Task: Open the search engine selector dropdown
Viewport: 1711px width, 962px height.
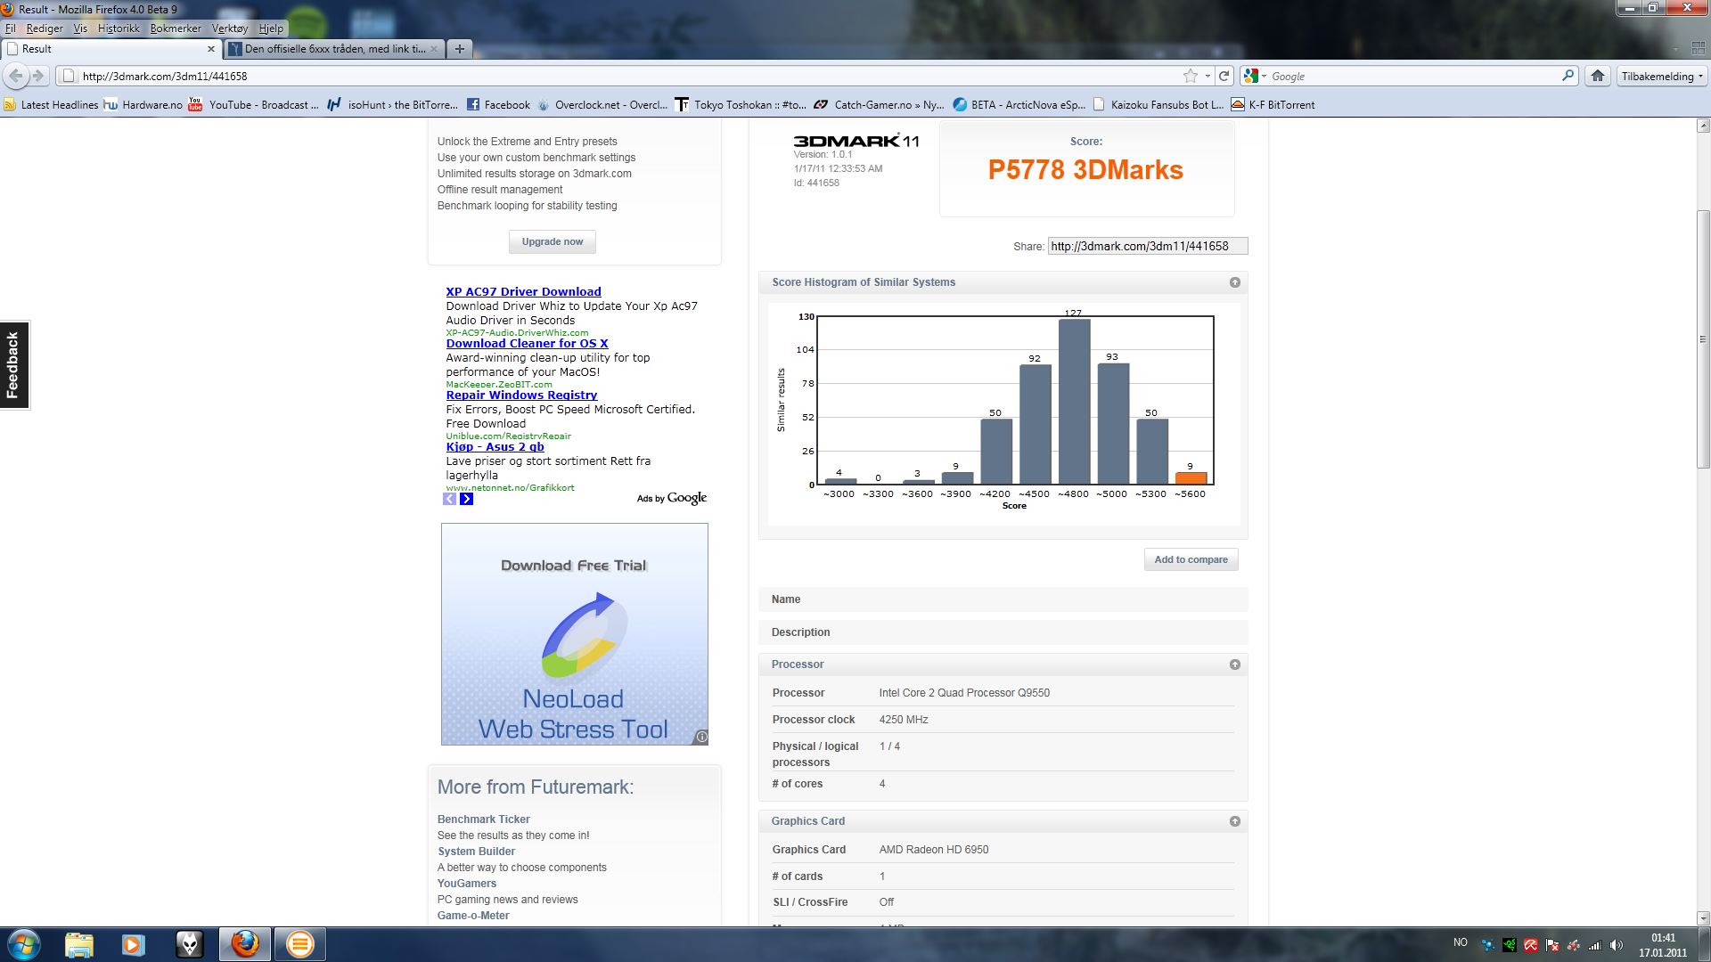Action: coord(1256,76)
